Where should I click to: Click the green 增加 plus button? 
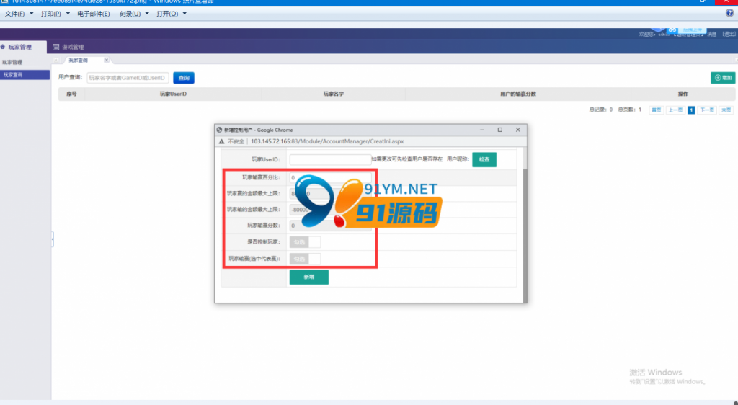pyautogui.click(x=723, y=78)
